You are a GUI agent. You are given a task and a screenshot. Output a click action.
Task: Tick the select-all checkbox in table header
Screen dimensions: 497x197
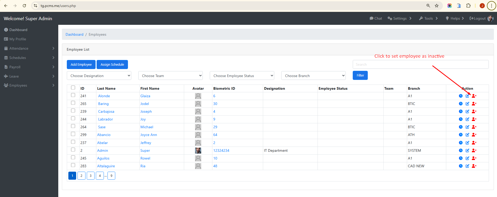pos(73,88)
